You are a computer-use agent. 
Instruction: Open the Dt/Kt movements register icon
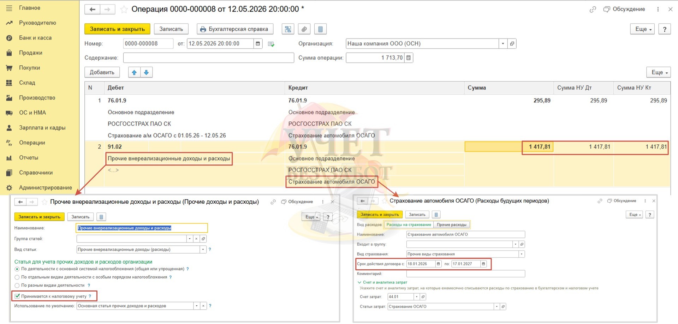click(x=288, y=29)
